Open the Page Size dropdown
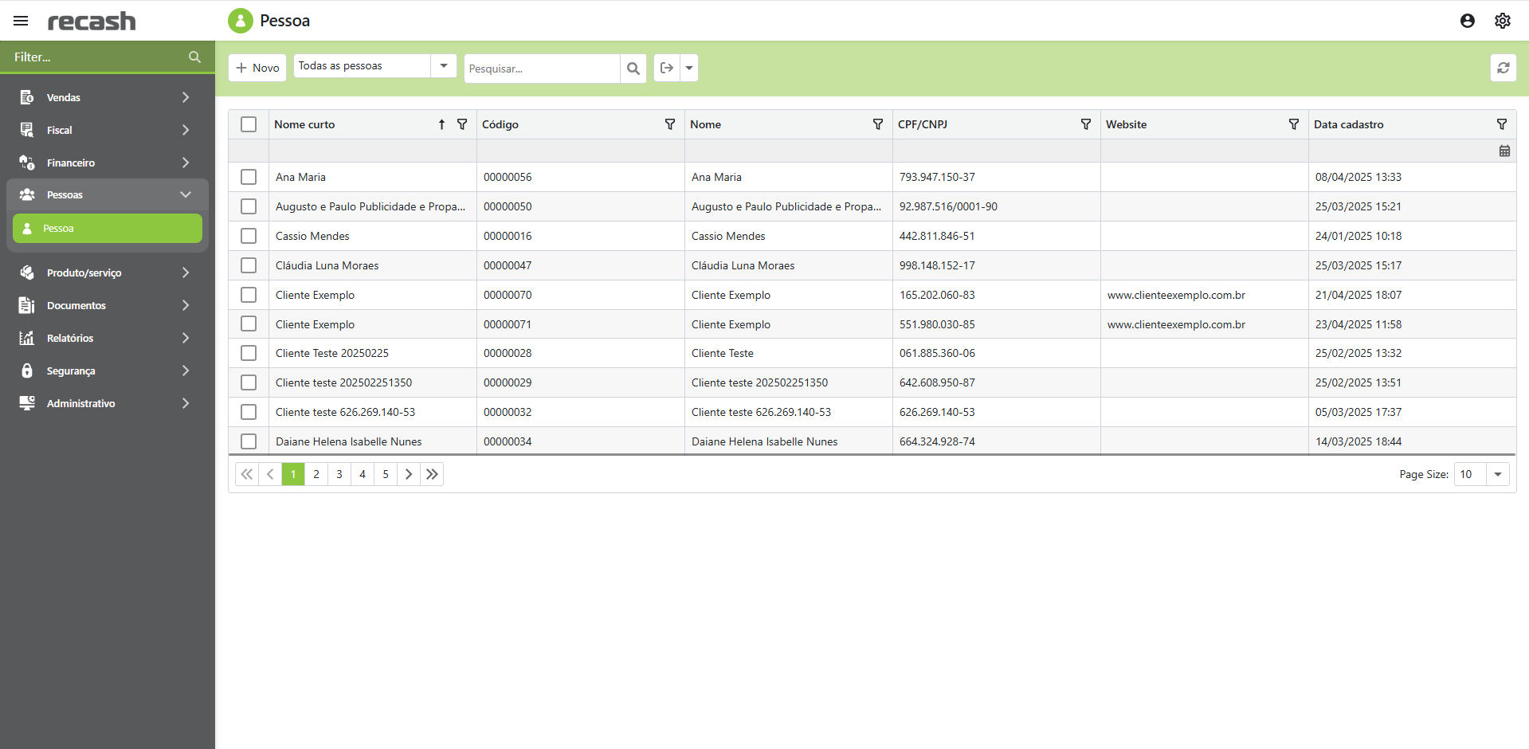 point(1497,474)
